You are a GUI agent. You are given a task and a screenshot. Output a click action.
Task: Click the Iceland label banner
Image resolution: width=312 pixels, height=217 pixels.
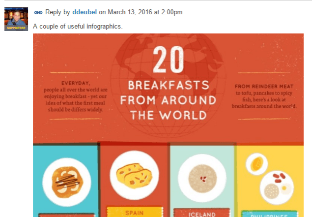point(201,214)
